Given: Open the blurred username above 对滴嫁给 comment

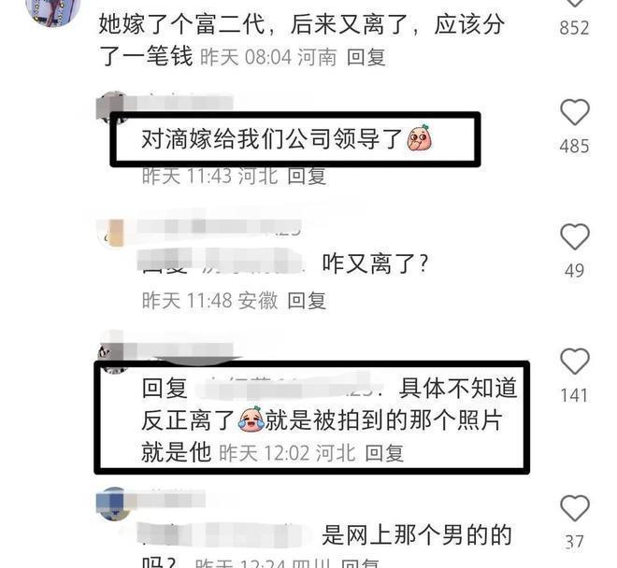Looking at the screenshot, I should (179, 103).
